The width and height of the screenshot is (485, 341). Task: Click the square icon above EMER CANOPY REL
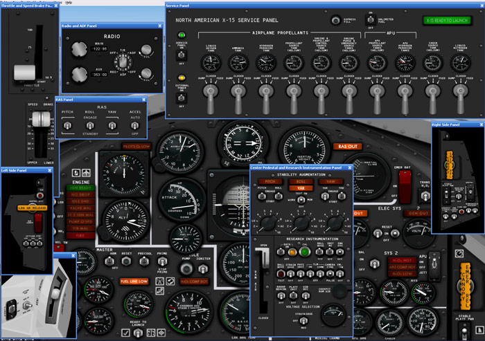coord(459,254)
